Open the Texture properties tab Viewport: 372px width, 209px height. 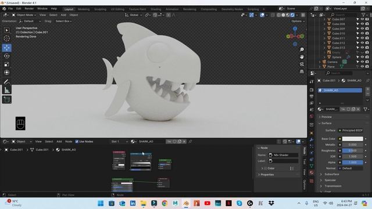(x=312, y=181)
